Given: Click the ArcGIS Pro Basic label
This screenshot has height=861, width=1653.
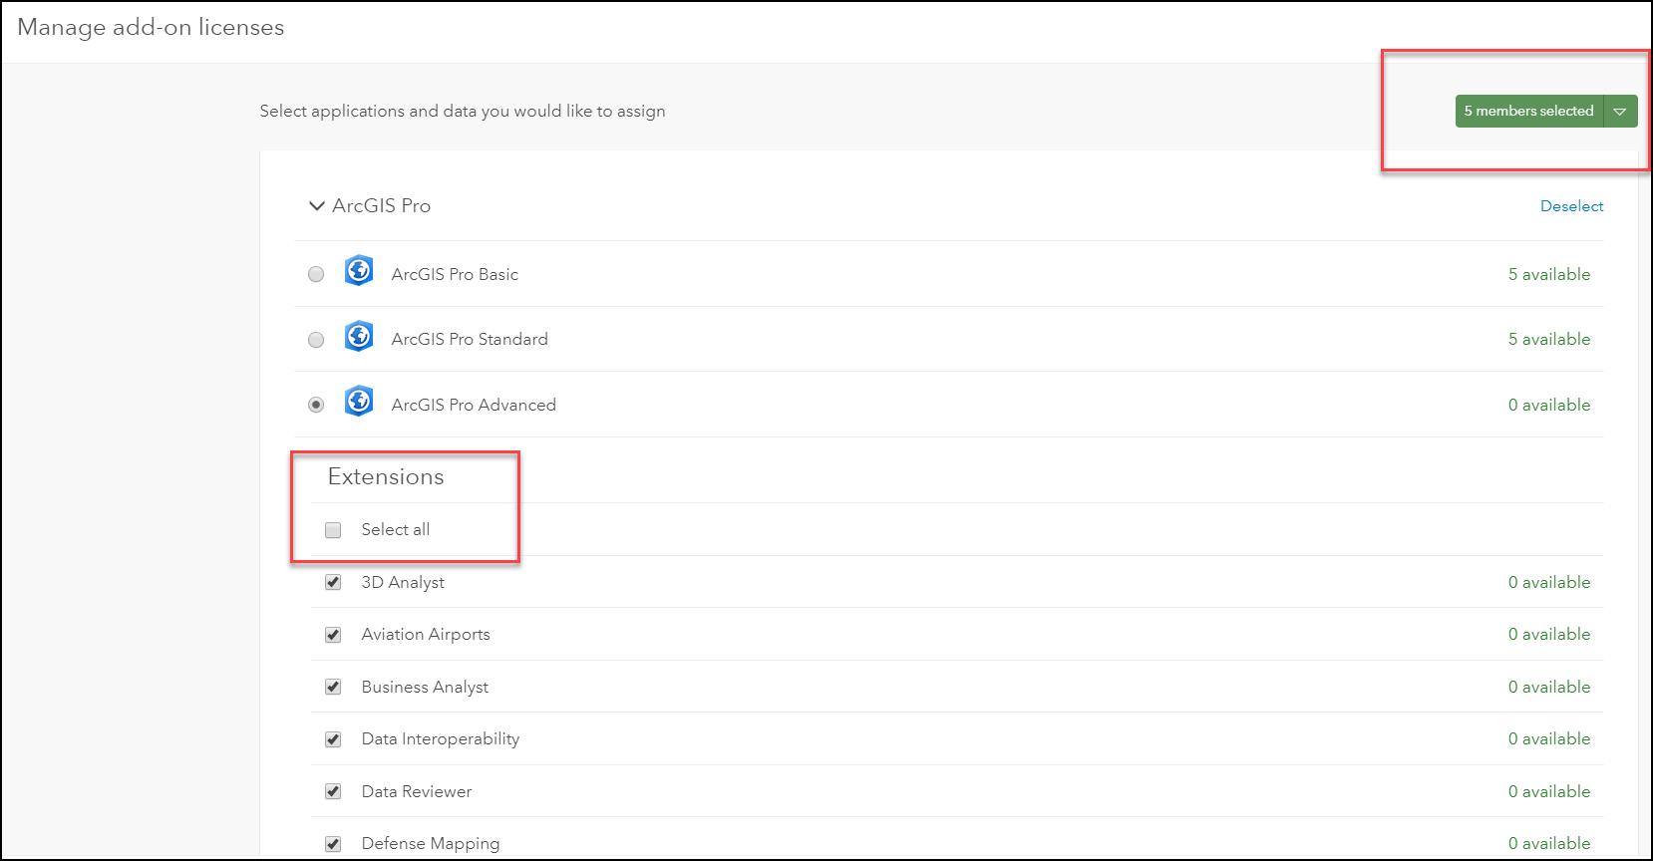Looking at the screenshot, I should coord(455,274).
